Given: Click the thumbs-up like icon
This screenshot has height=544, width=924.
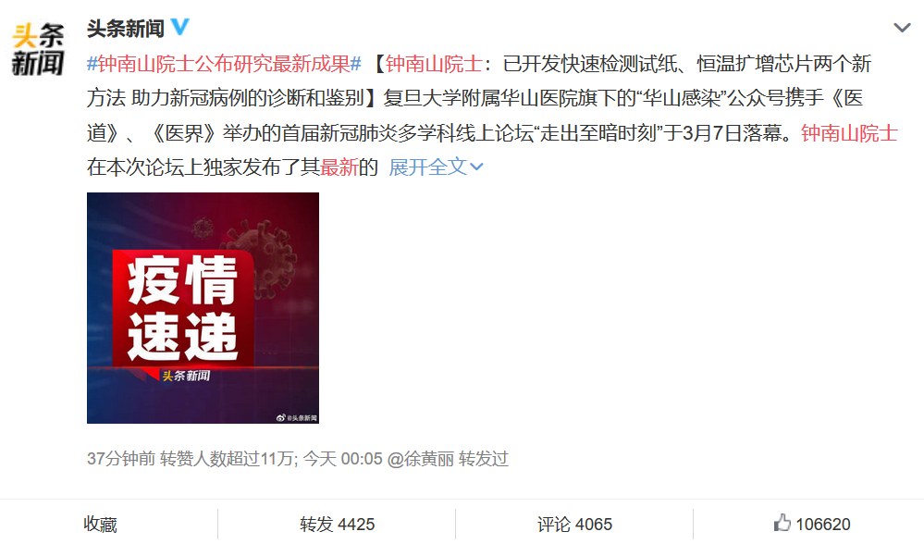Looking at the screenshot, I should (x=782, y=523).
